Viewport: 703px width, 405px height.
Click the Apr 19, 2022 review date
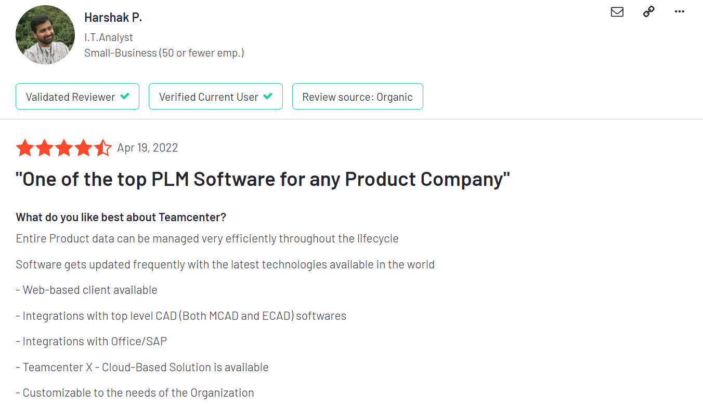[148, 148]
